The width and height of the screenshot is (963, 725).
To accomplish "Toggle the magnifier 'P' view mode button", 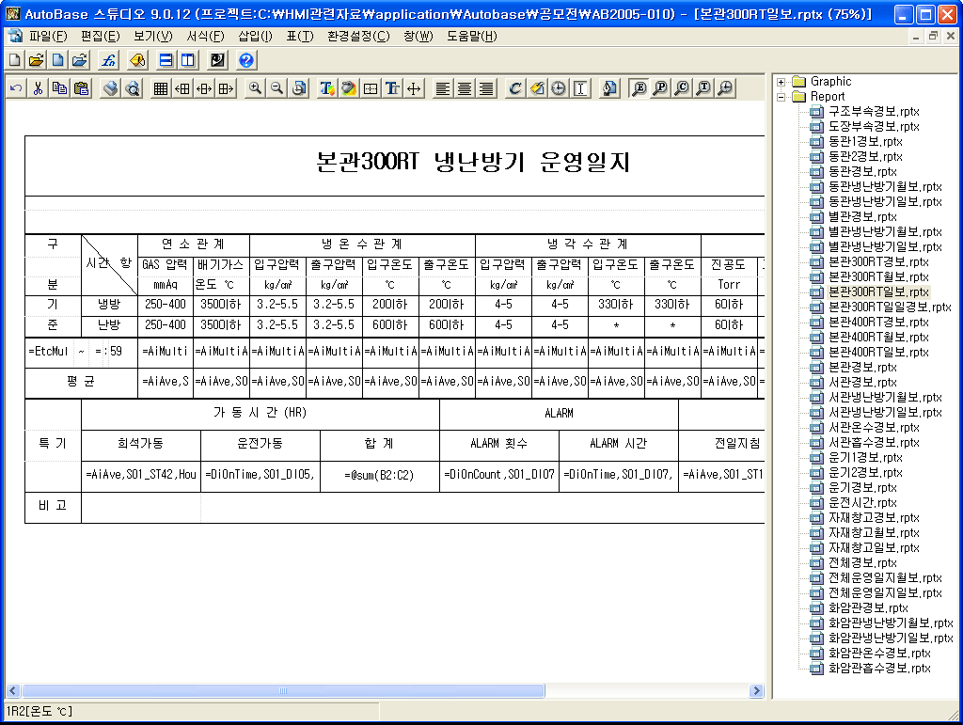I will pos(660,88).
